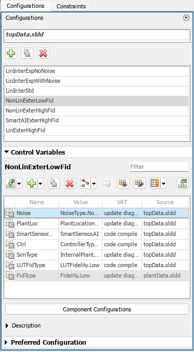
Task: Select LinInterExpNoNoise configuration
Action: (x=96, y=71)
